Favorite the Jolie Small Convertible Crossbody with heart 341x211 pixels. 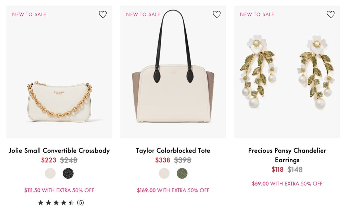coord(103,14)
